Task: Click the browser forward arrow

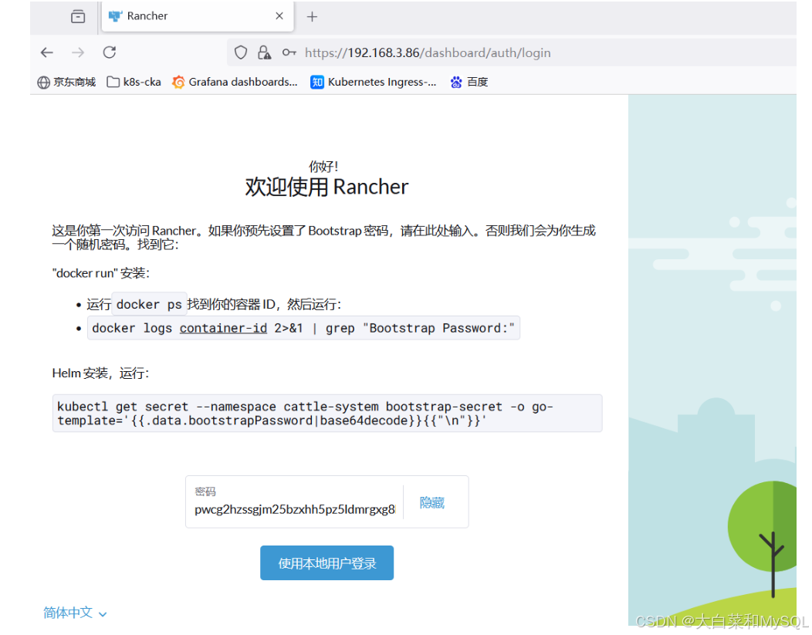Action: pyautogui.click(x=78, y=52)
